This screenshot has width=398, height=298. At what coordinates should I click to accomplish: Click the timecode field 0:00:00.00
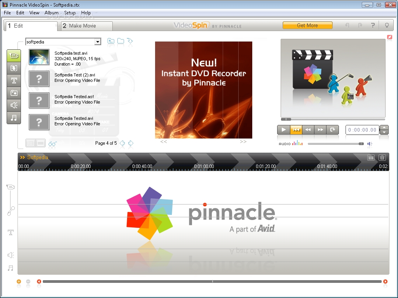point(362,130)
